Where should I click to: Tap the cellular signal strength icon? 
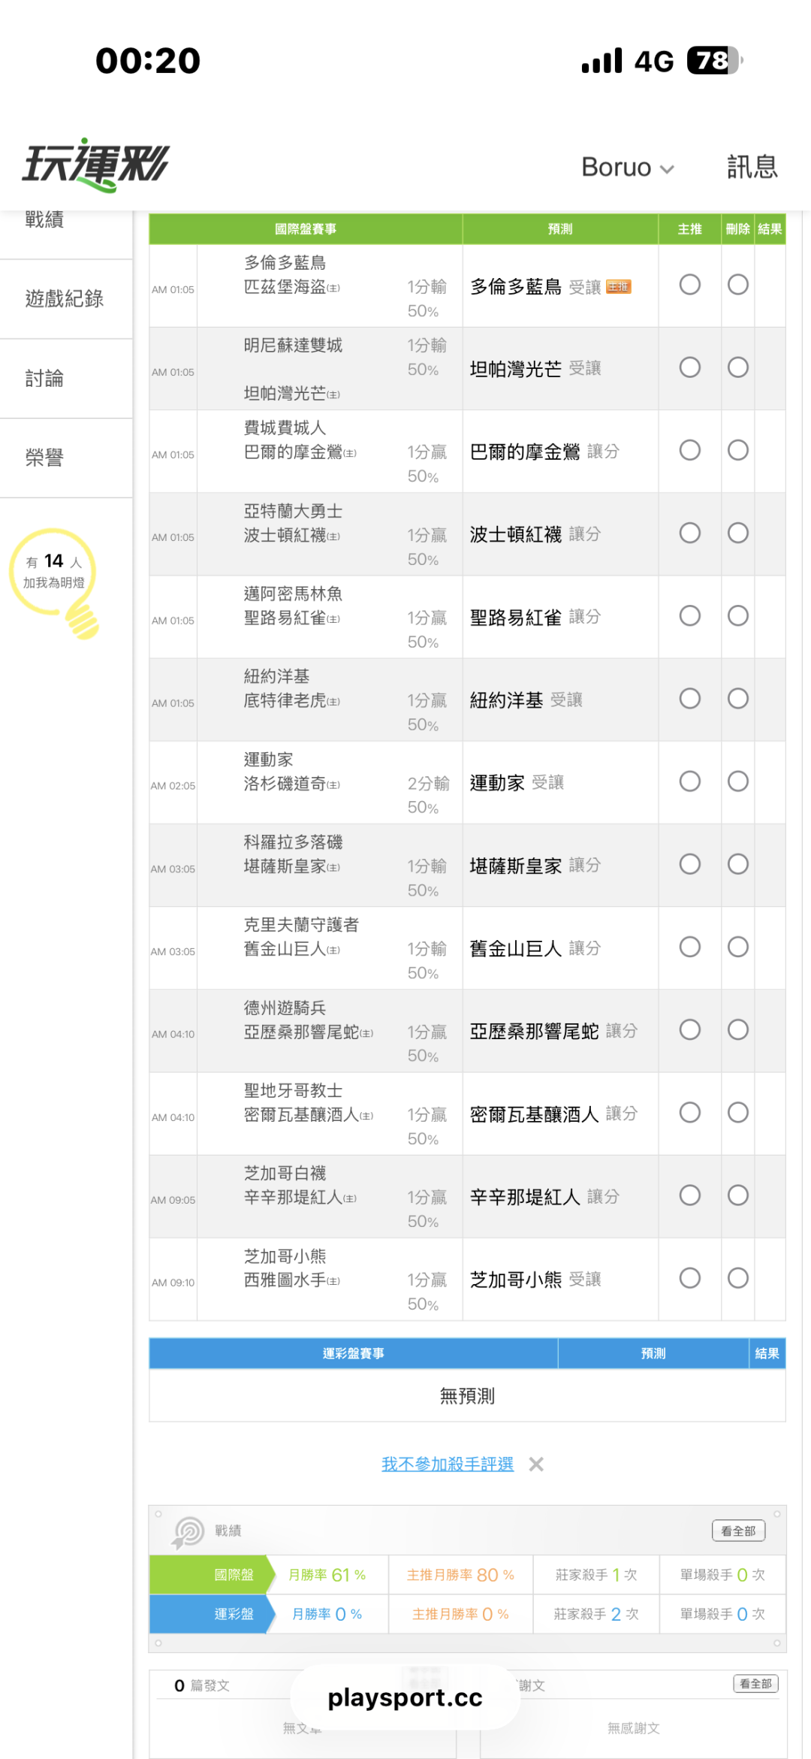pos(602,61)
